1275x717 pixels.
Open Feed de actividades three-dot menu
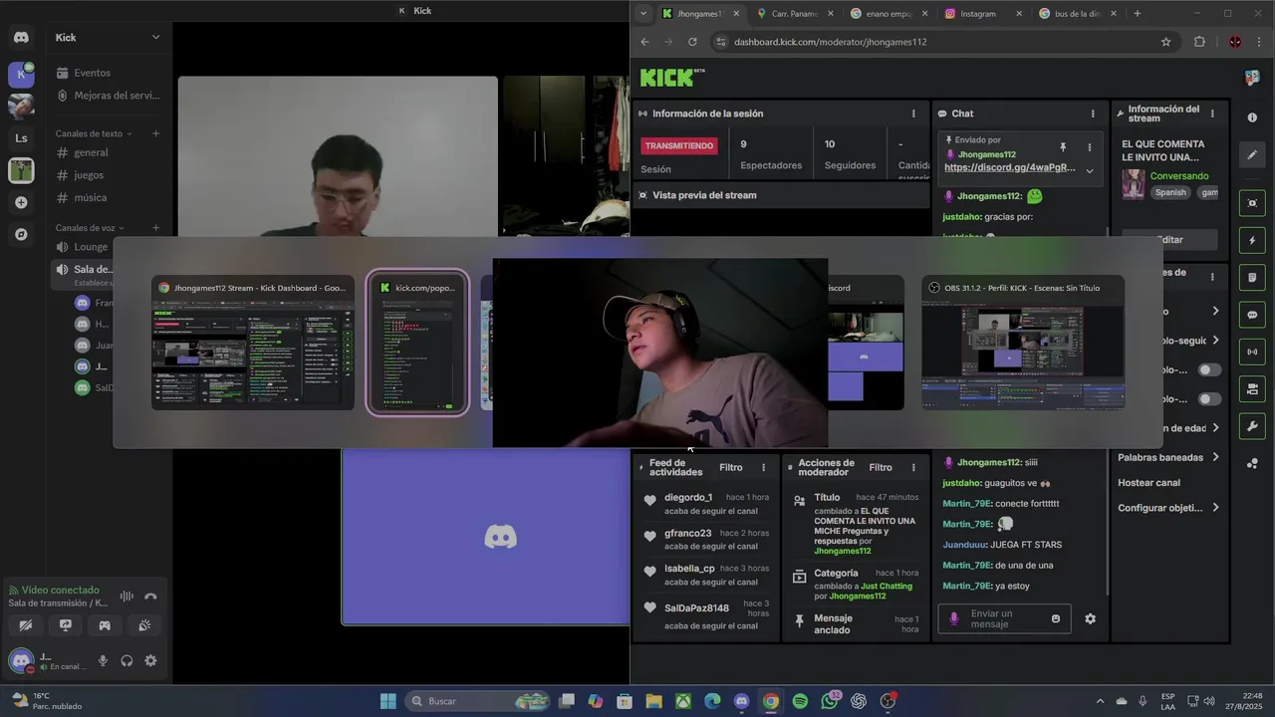tap(764, 467)
